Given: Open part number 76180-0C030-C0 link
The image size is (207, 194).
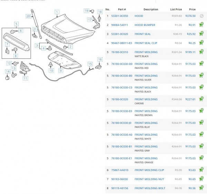Looking at the screenshot, I should 122,88.
